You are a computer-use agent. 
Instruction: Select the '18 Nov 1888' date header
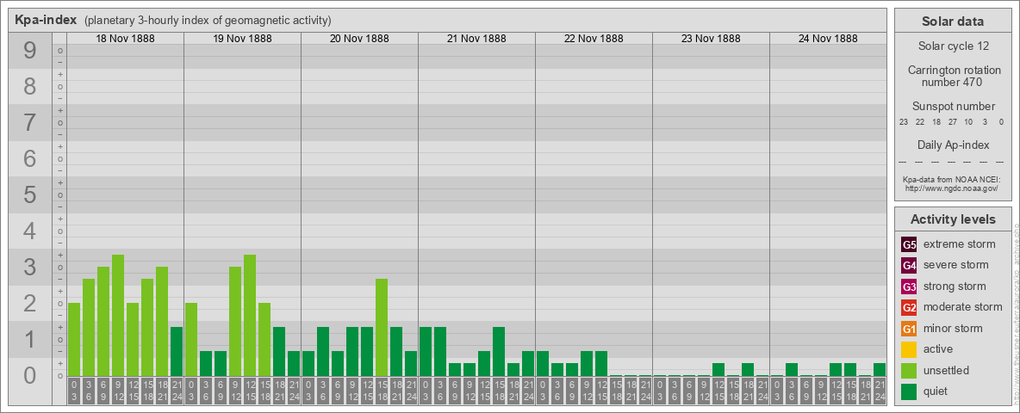click(125, 39)
